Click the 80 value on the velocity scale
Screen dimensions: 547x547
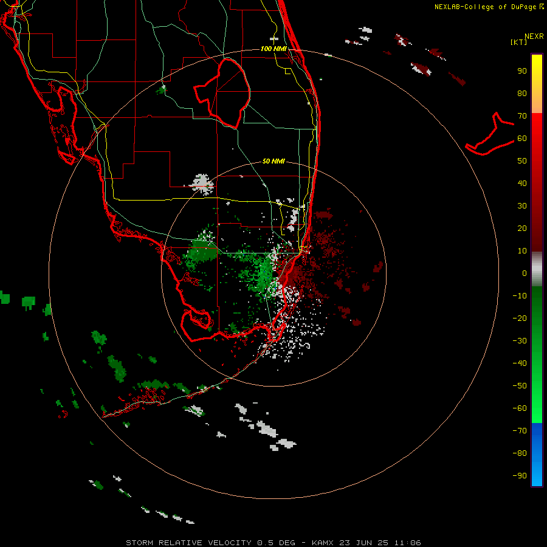(x=522, y=94)
